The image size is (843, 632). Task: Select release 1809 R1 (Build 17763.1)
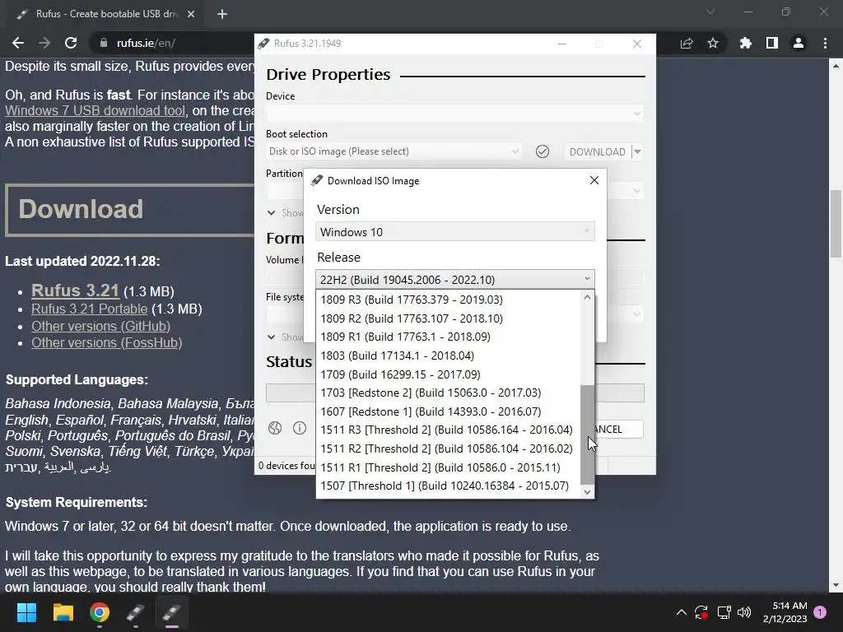pyautogui.click(x=448, y=337)
